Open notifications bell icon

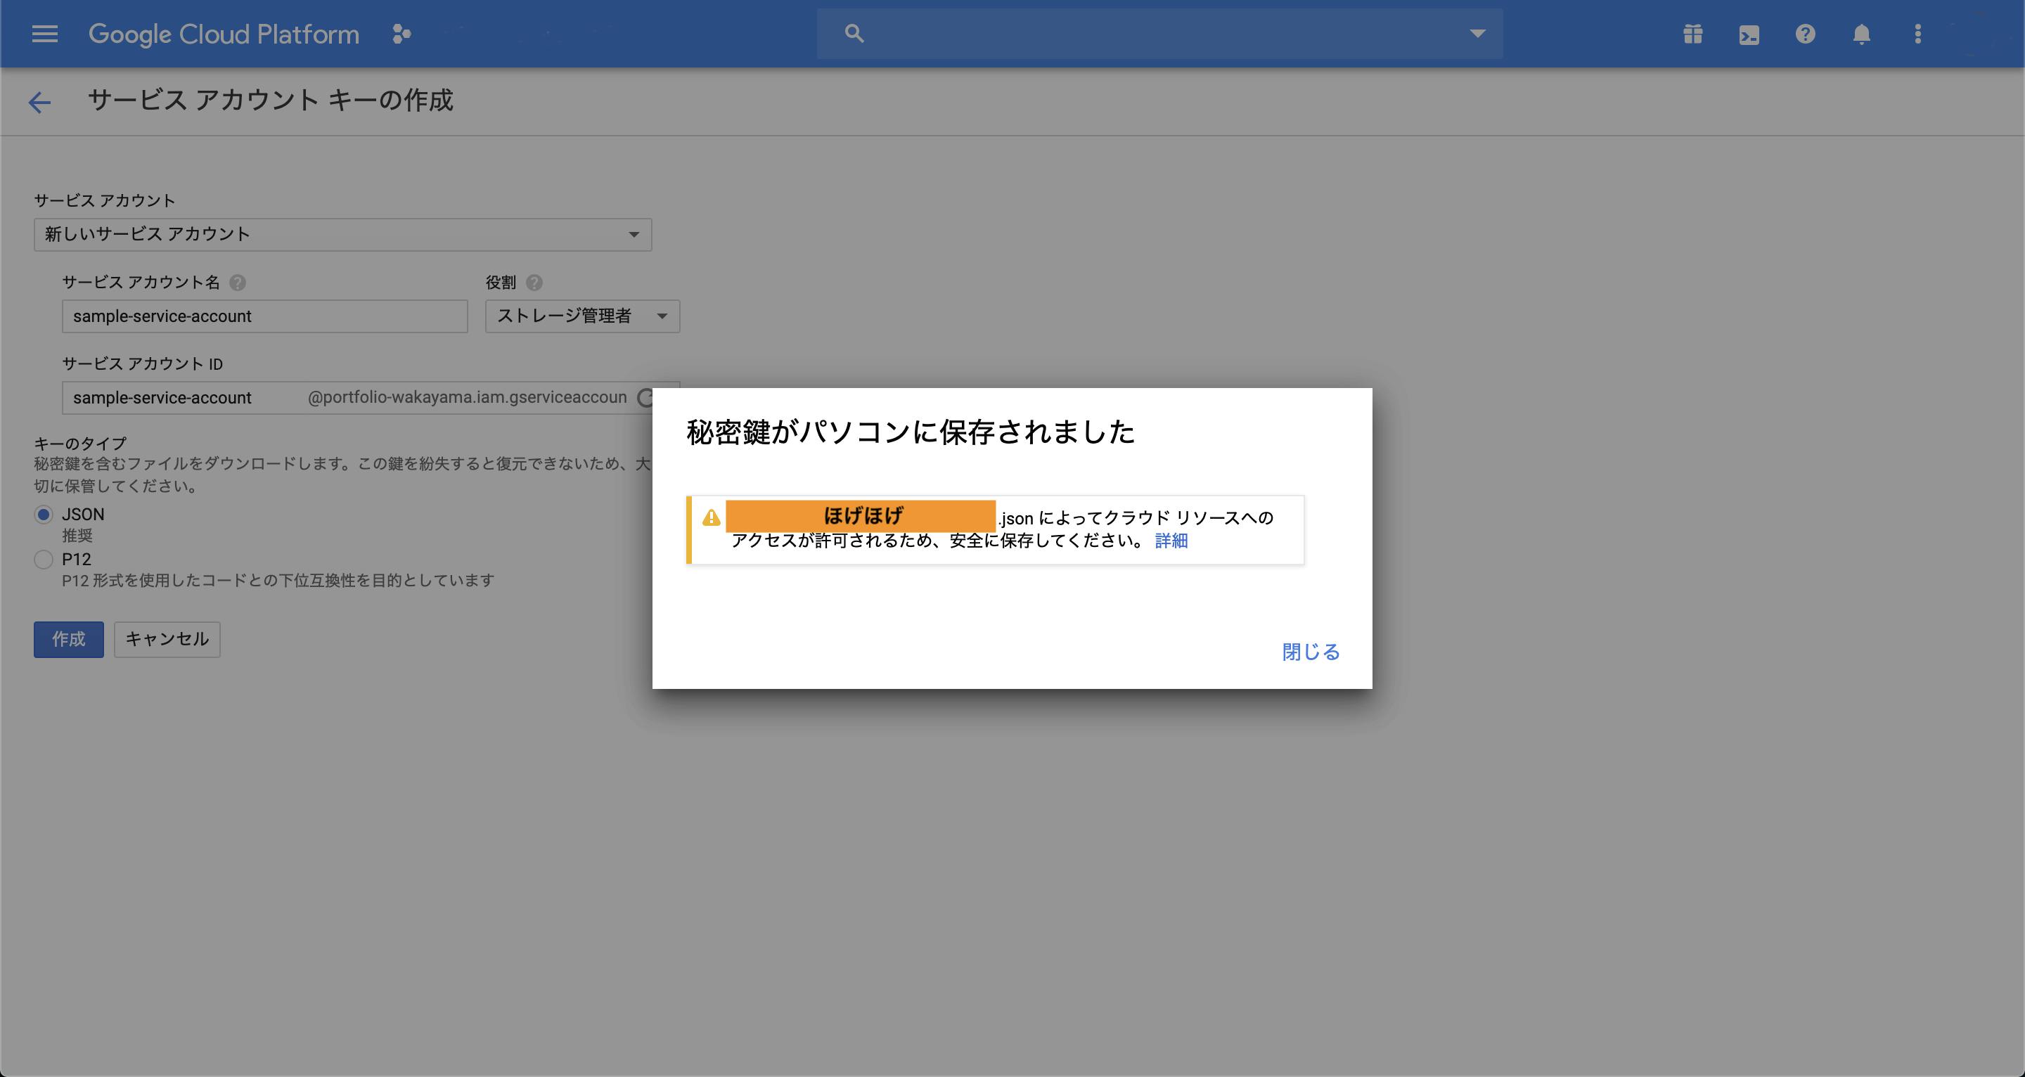1861,34
